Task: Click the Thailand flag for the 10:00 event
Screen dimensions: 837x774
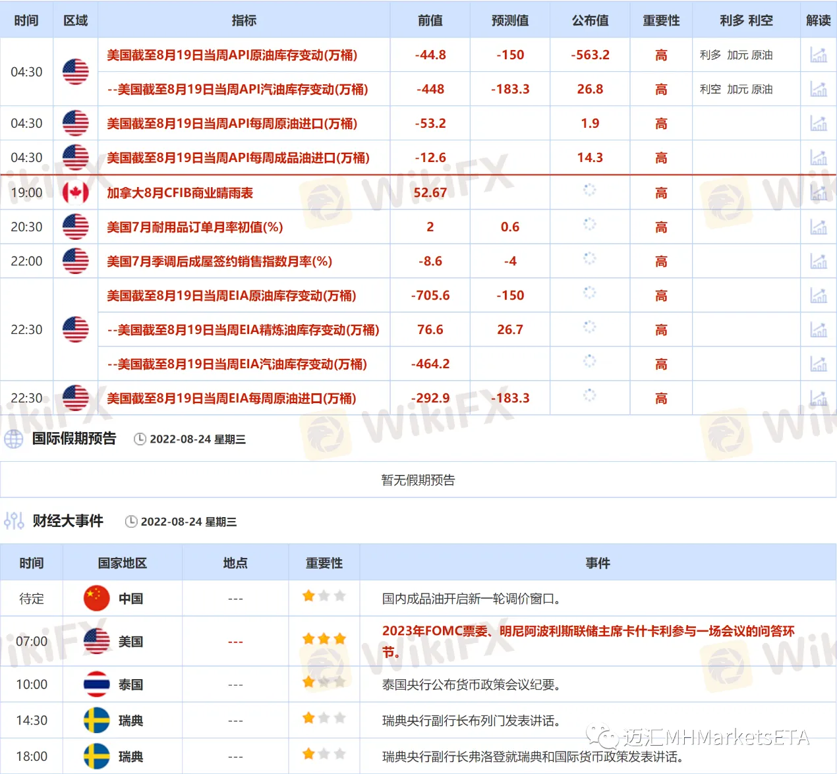Action: pyautogui.click(x=96, y=684)
